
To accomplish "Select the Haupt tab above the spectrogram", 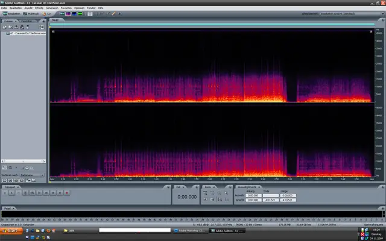I will coord(55,20).
